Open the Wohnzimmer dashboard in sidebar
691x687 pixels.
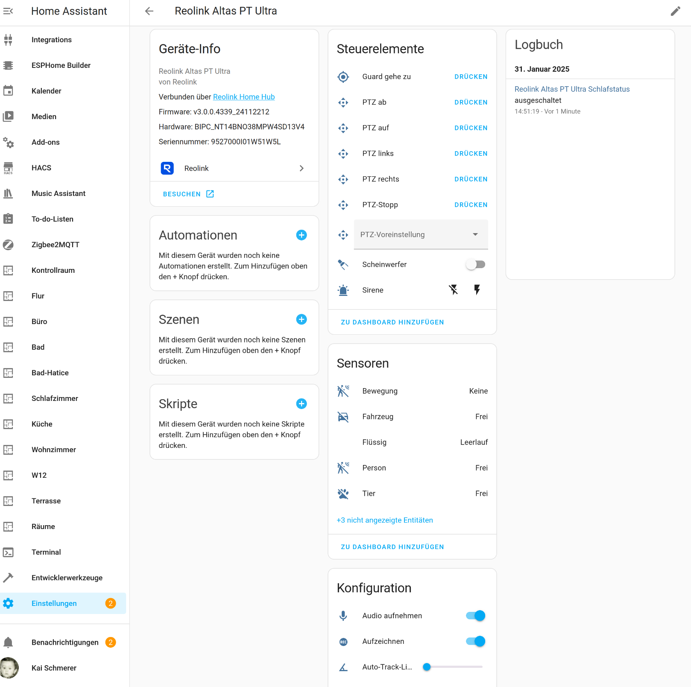tap(63, 450)
